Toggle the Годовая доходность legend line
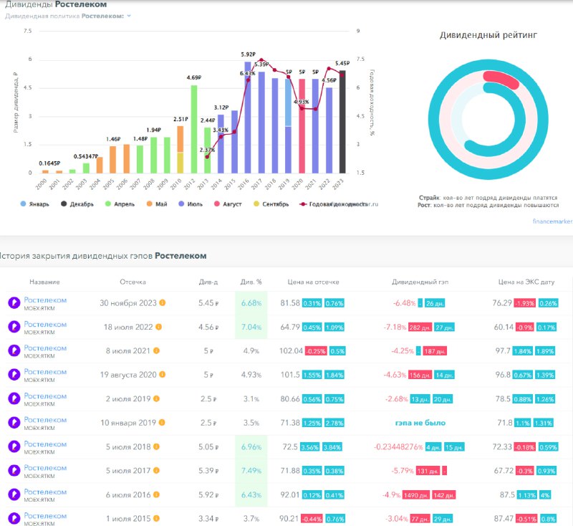Image resolution: width=573 pixels, height=526 pixels. coord(333,204)
